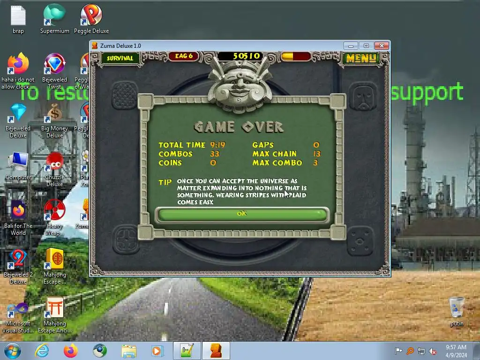Launch Heavy Weapon desktop shortcut

click(54, 218)
